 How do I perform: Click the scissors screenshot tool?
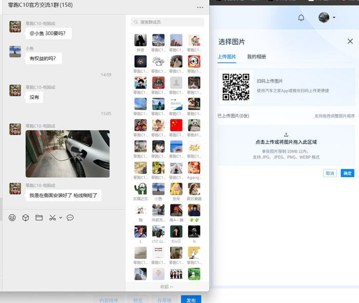[52, 218]
